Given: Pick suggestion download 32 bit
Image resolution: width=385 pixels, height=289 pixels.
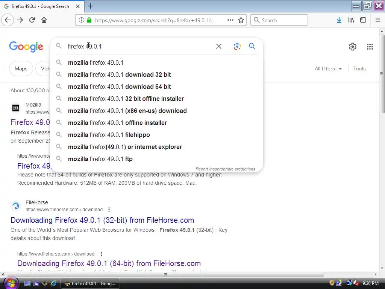Looking at the screenshot, I should point(157,75).
